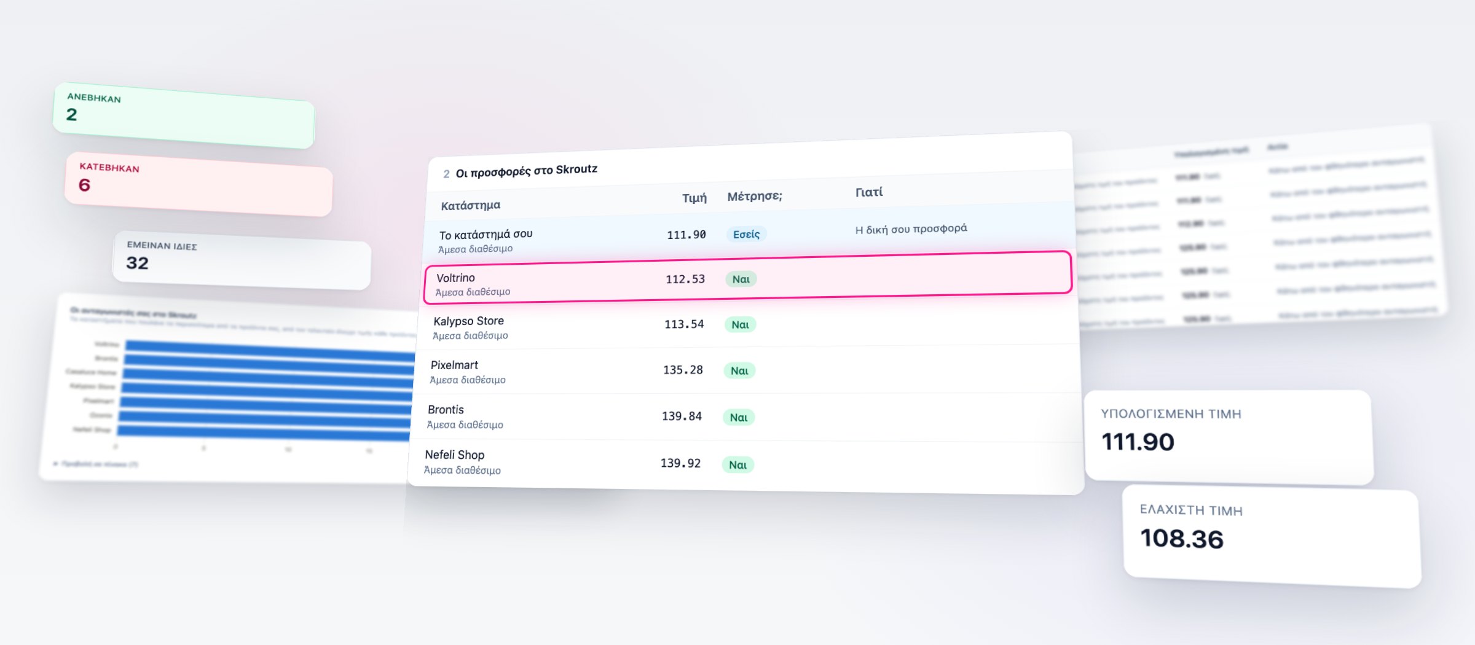Click the 111.90 price in your store row
The height and width of the screenshot is (645, 1475).
pos(686,235)
